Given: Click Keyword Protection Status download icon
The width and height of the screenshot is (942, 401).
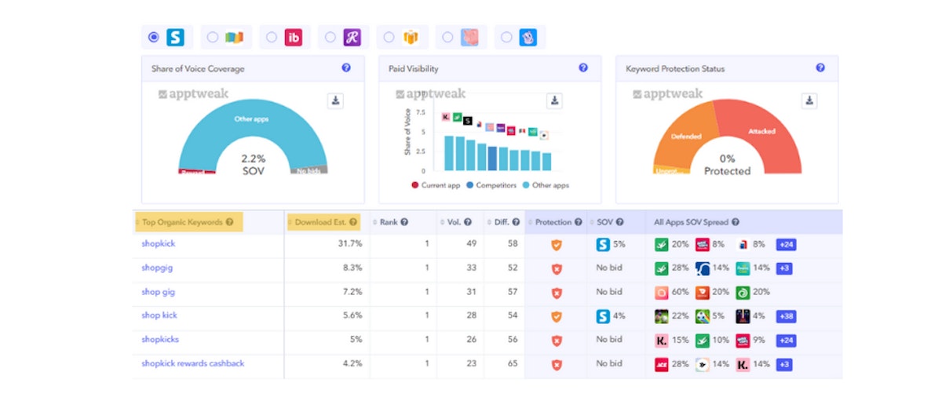Looking at the screenshot, I should click(809, 100).
